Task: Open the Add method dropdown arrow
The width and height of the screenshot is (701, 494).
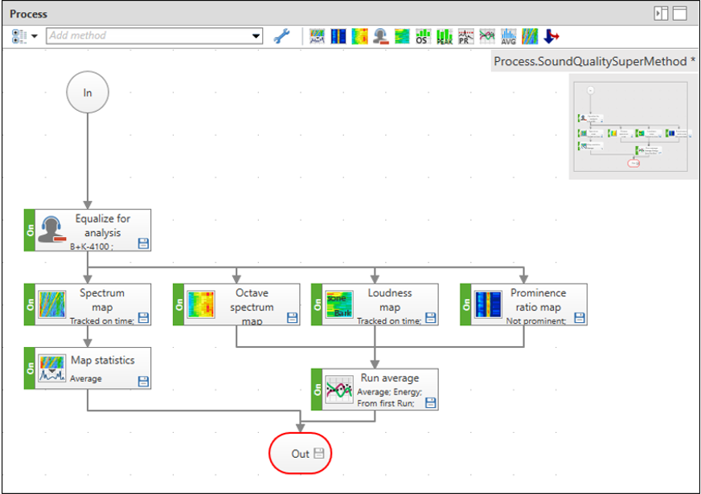Action: click(x=256, y=36)
